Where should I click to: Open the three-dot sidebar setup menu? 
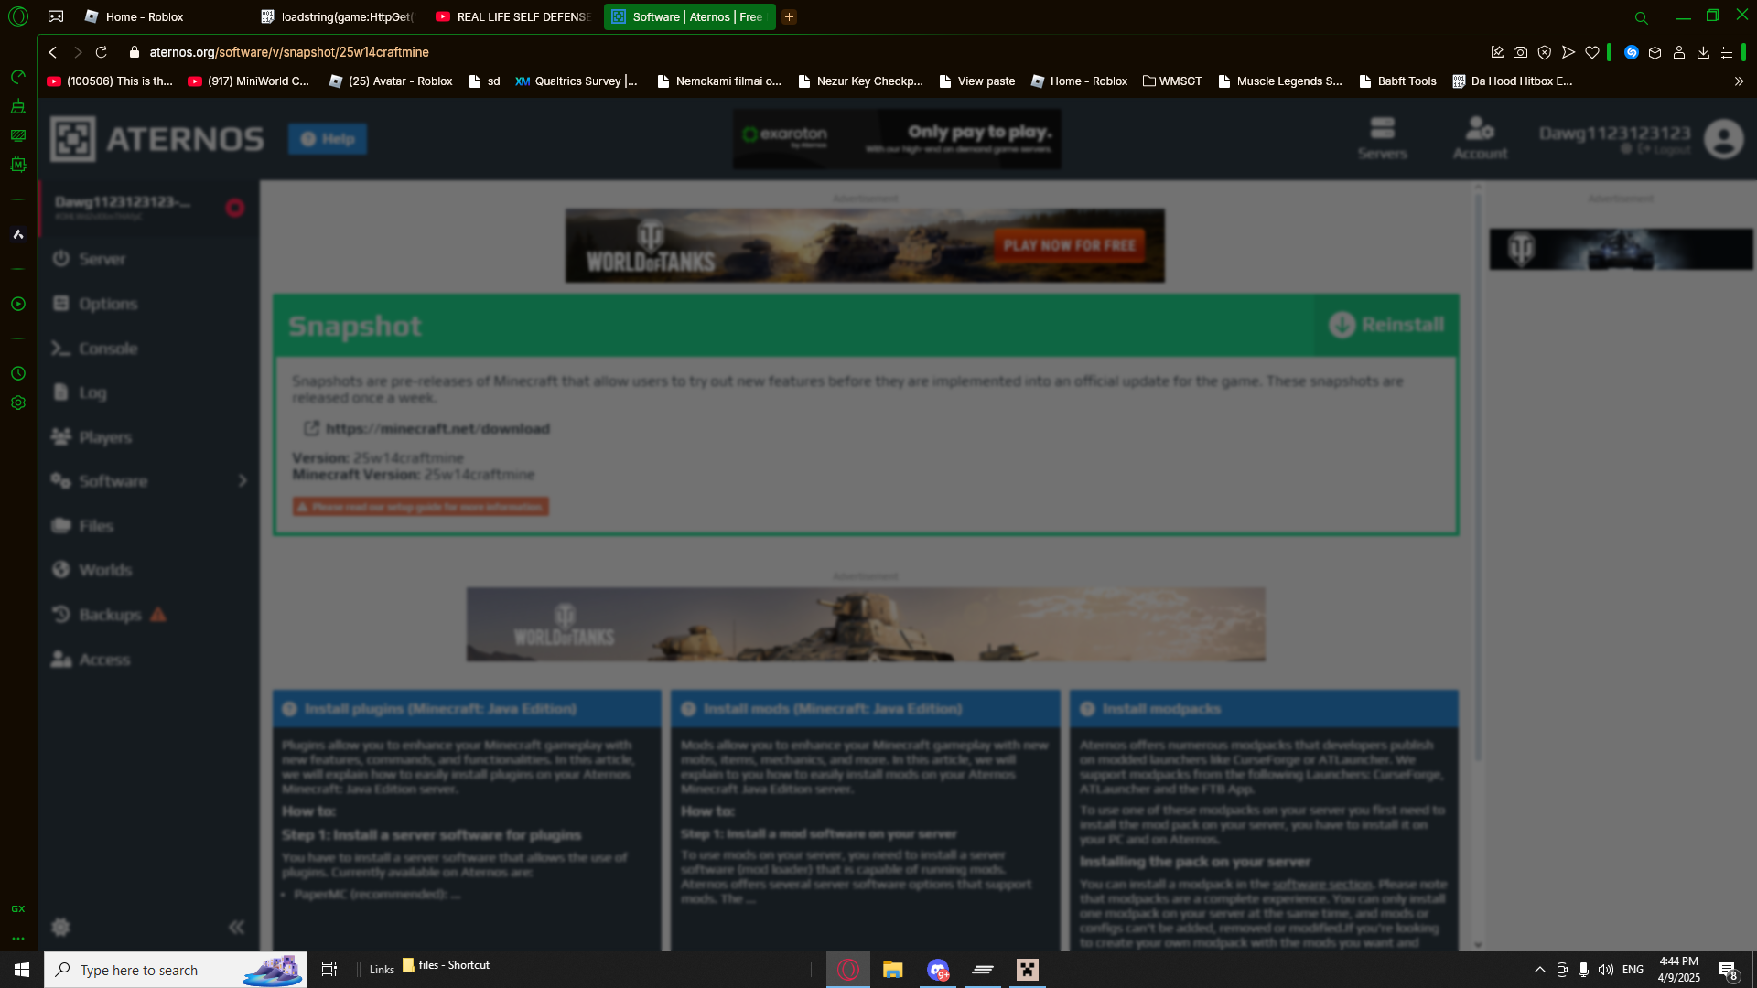pos(18,939)
